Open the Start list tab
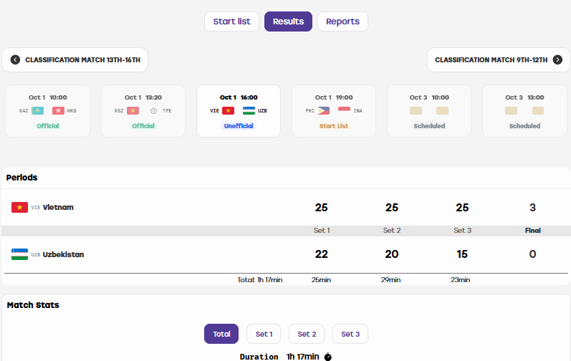Image resolution: width=571 pixels, height=361 pixels. [x=231, y=21]
